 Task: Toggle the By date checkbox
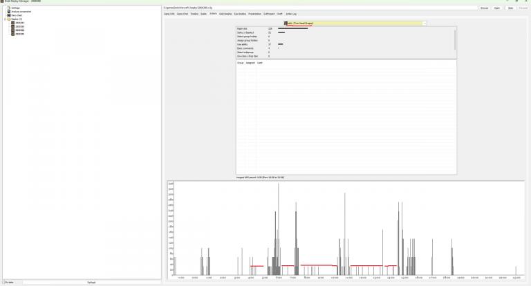3,283
